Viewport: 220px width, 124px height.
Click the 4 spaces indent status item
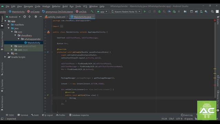[x=189, y=119]
